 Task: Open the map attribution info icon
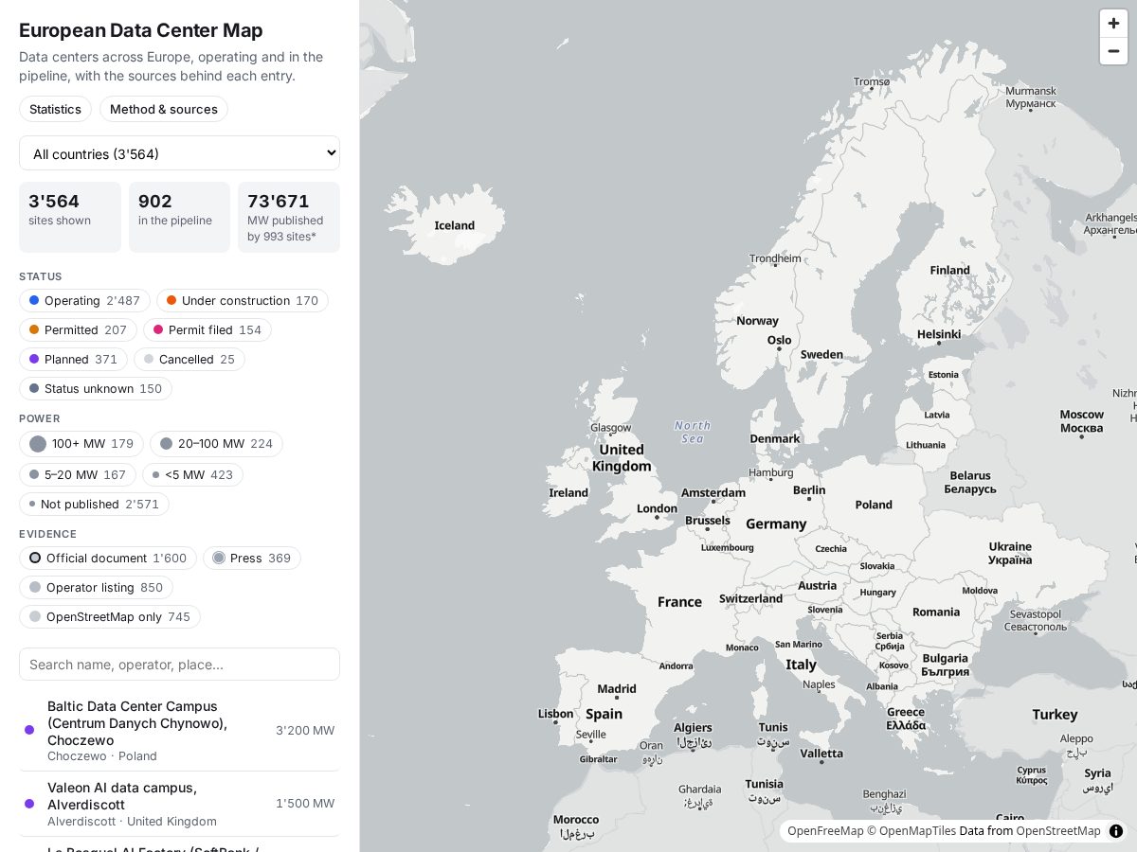pyautogui.click(x=1115, y=831)
